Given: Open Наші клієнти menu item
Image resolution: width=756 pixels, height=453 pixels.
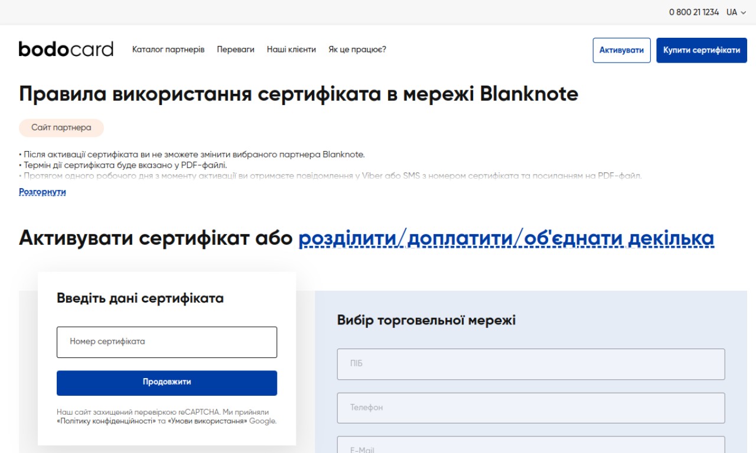Looking at the screenshot, I should coord(291,50).
